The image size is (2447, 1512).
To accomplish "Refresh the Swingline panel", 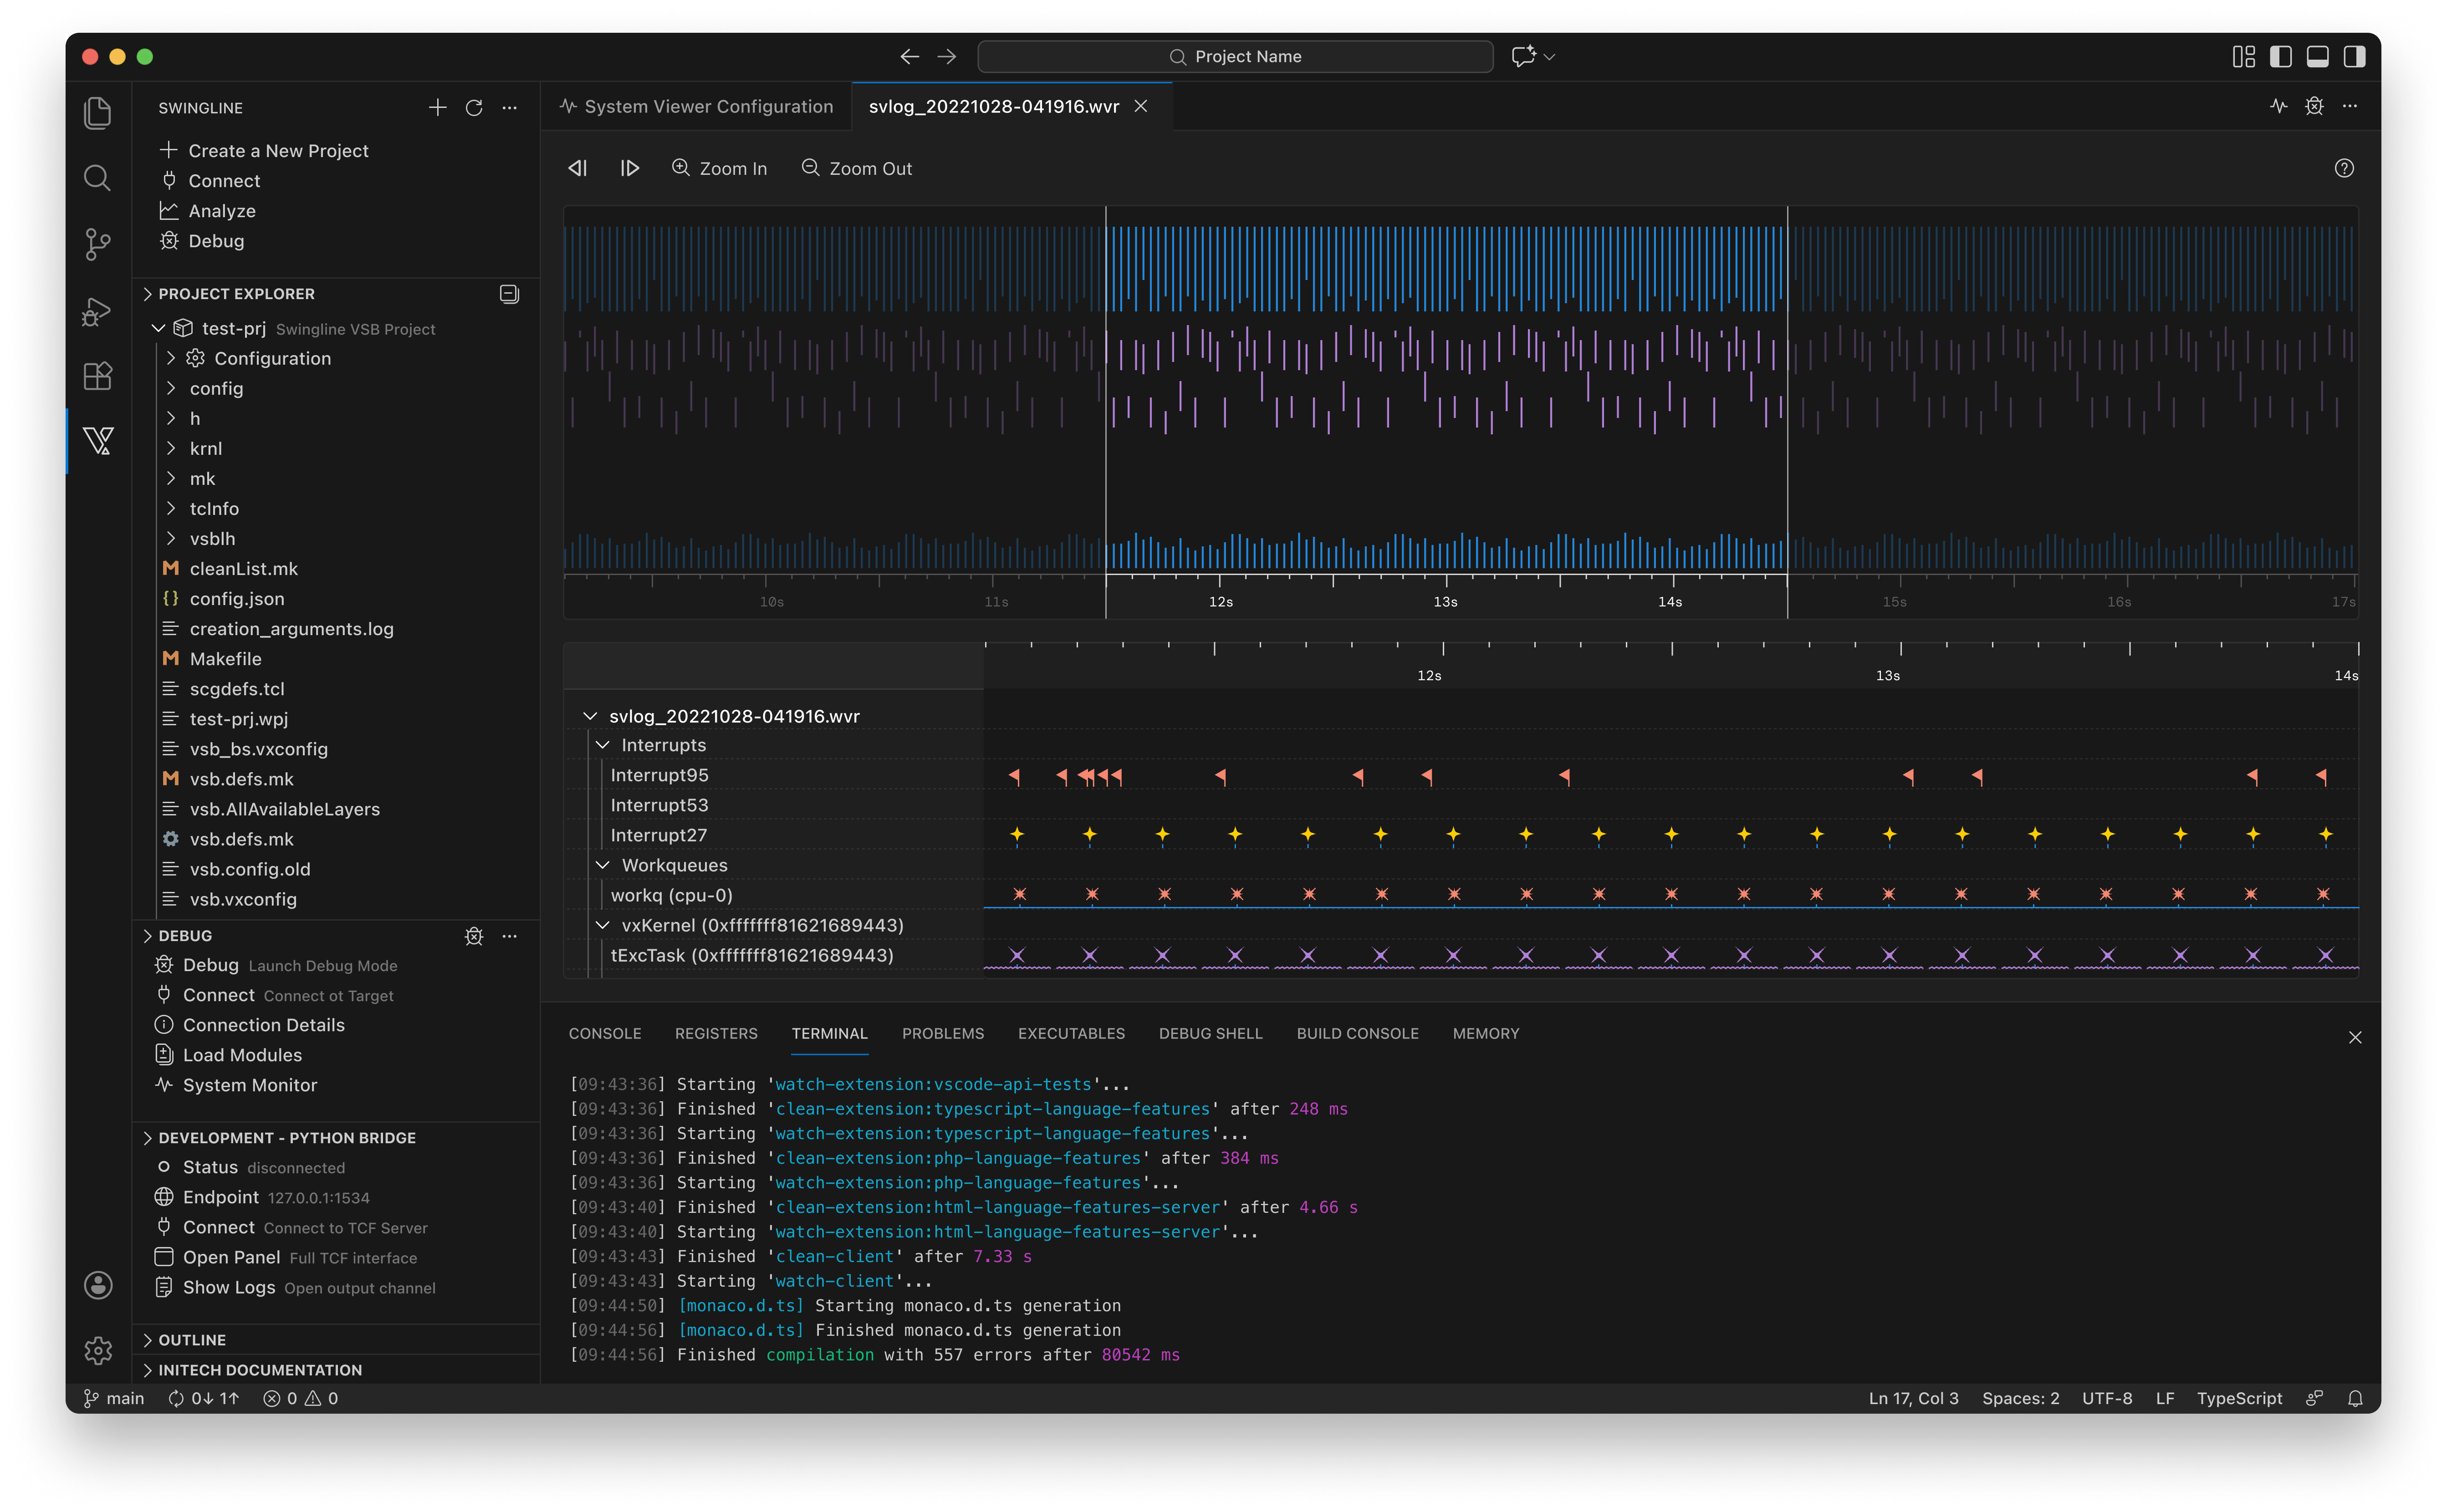I will pyautogui.click(x=474, y=107).
